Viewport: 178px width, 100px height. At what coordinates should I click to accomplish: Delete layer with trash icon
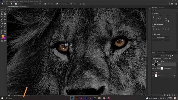175,95
